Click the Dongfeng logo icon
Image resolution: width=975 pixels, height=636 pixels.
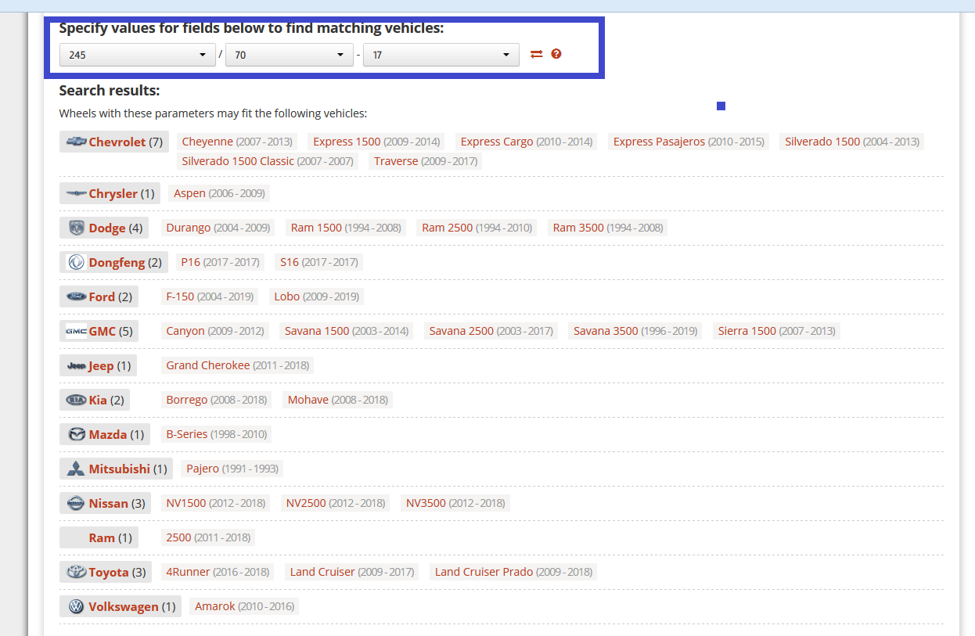[76, 262]
